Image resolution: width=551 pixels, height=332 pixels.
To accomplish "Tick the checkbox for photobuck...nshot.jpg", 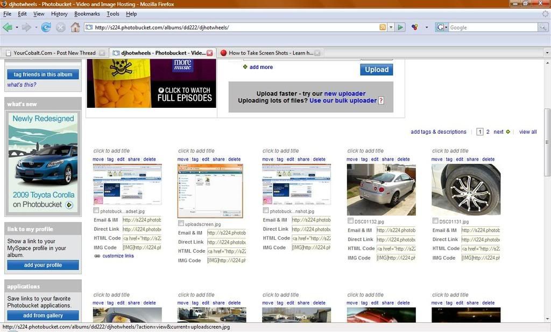I will tap(266, 211).
